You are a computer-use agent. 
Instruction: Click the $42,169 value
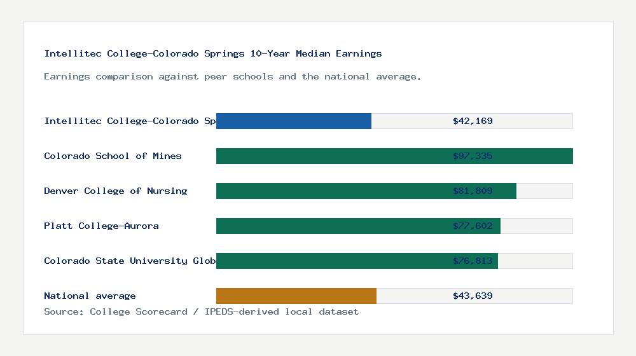473,121
